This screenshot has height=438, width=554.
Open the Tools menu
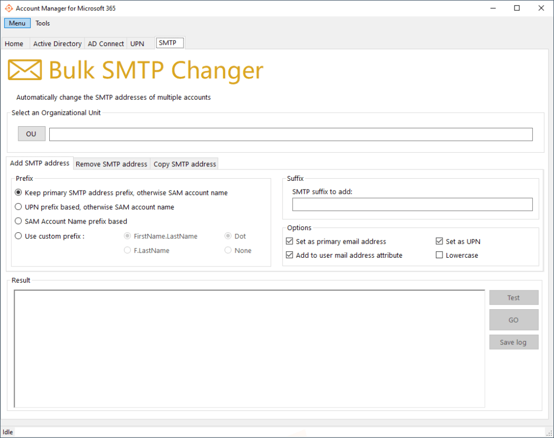(x=42, y=23)
